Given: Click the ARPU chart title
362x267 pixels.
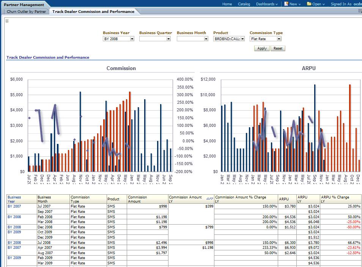Looking at the screenshot, I should [308, 69].
